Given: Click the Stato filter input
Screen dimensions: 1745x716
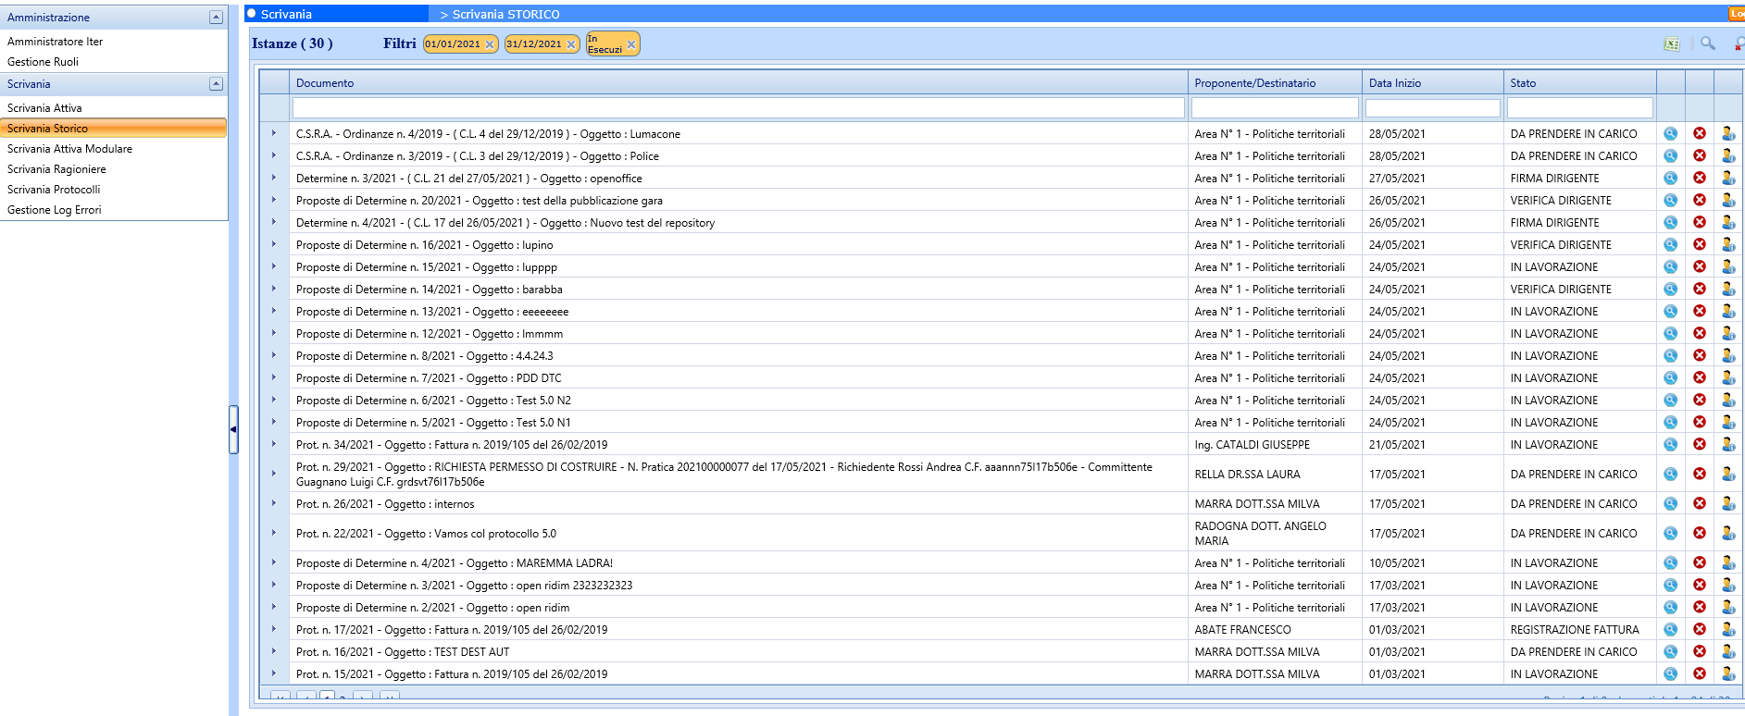Looking at the screenshot, I should tap(1580, 108).
